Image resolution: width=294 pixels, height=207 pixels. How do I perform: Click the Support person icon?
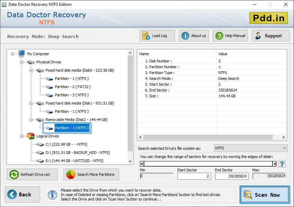pos(258,36)
